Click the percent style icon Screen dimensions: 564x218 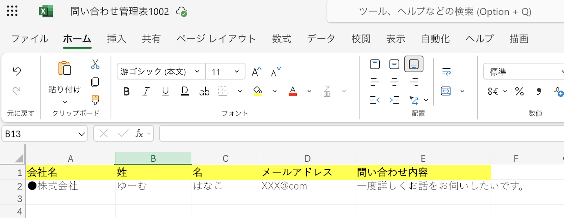tap(519, 92)
